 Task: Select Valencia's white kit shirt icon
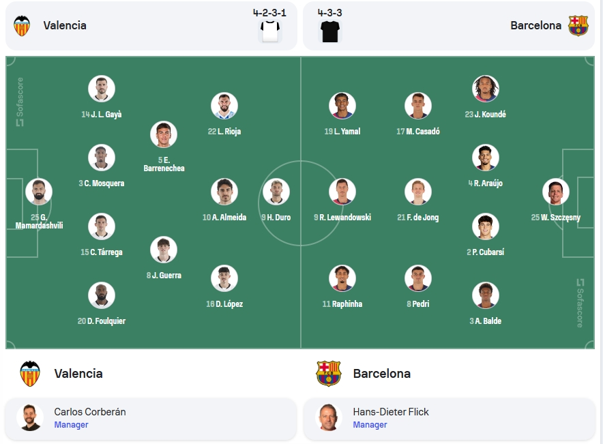(270, 31)
